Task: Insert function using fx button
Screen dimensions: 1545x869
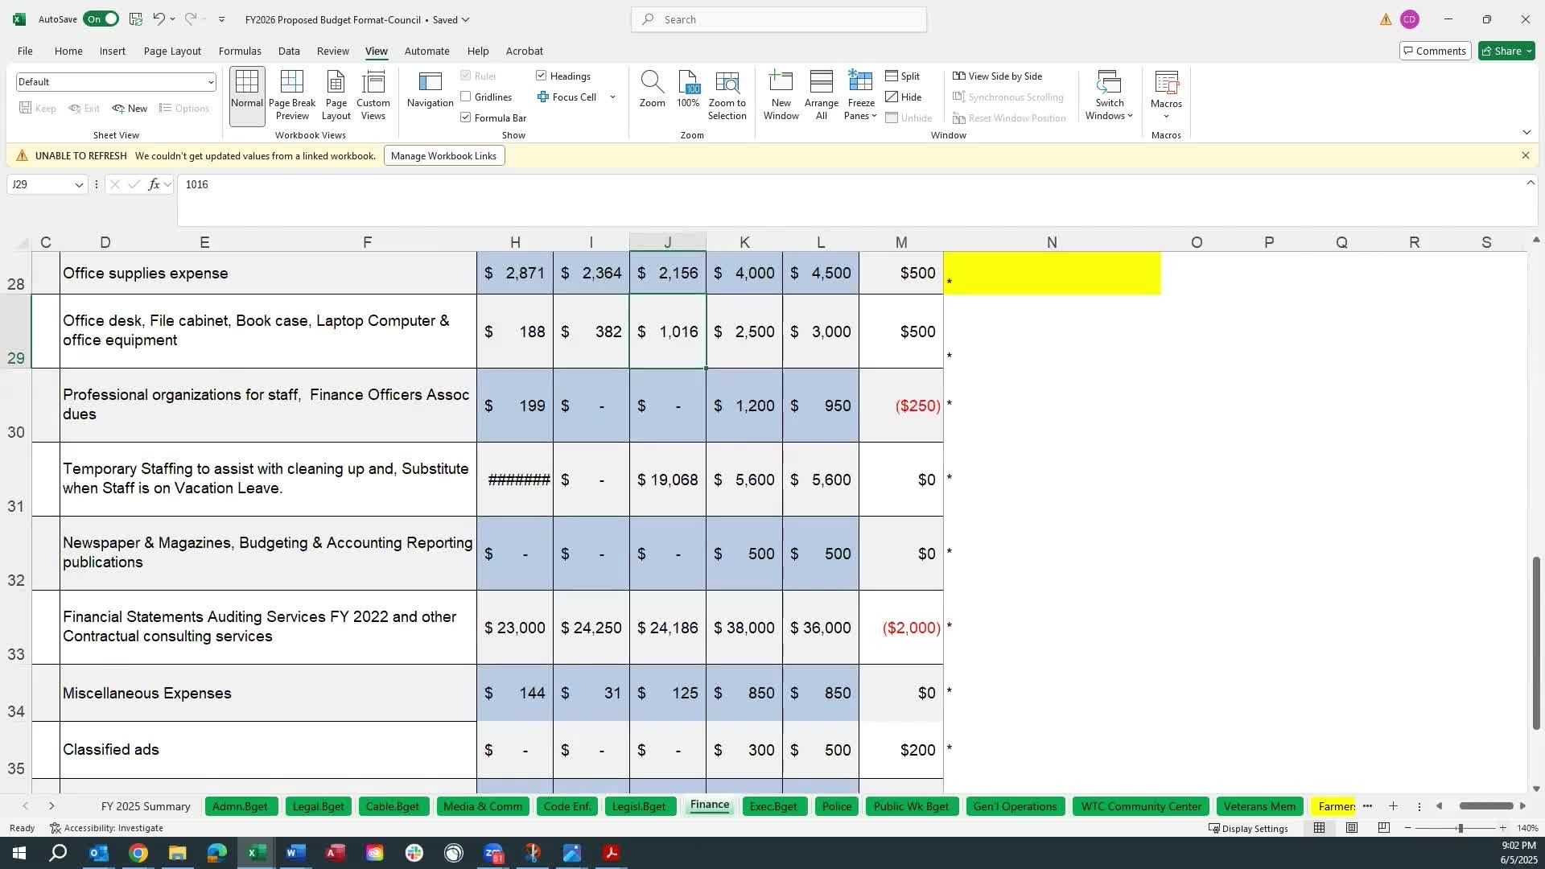Action: (154, 184)
